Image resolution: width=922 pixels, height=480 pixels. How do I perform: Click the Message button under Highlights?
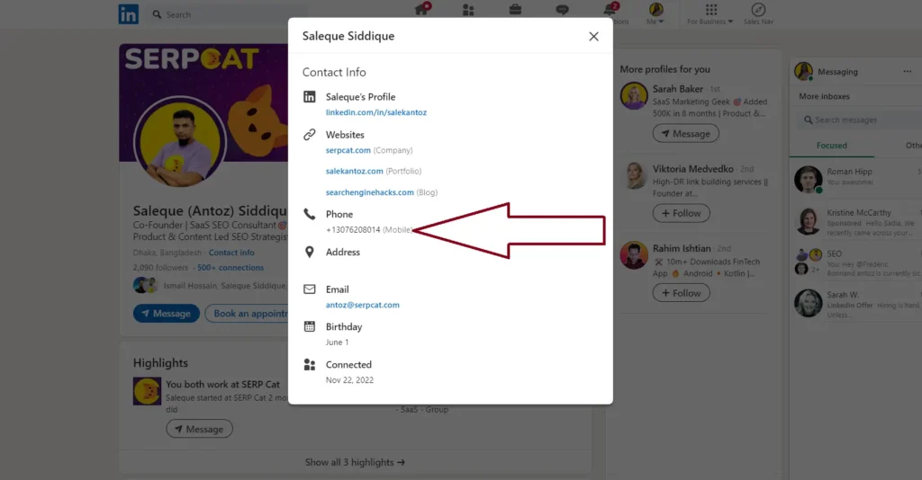pos(199,429)
